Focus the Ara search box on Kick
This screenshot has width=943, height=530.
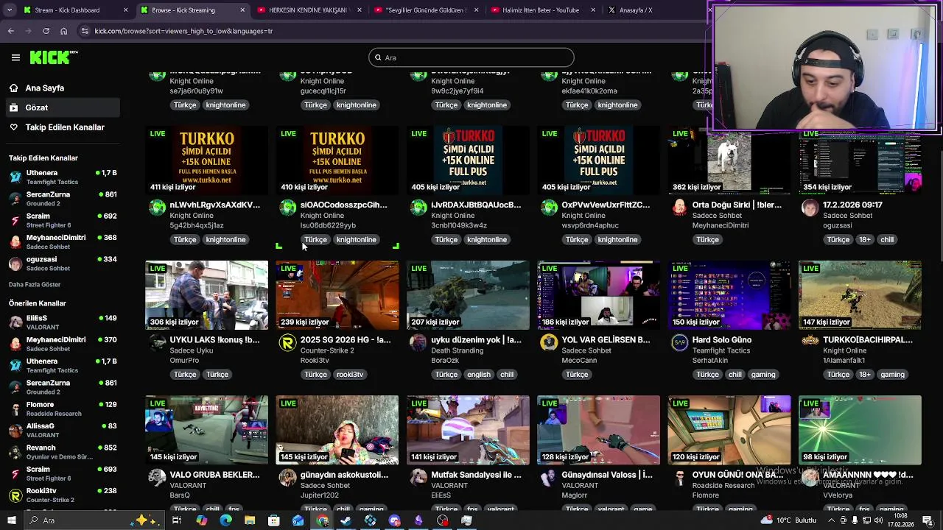click(x=471, y=57)
